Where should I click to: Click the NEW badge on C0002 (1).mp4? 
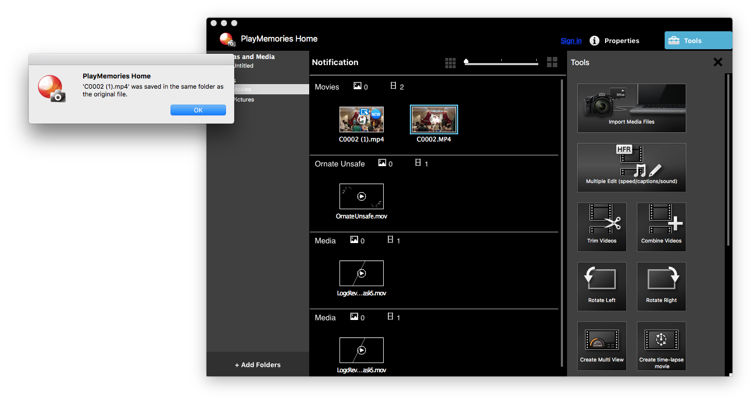(x=376, y=114)
